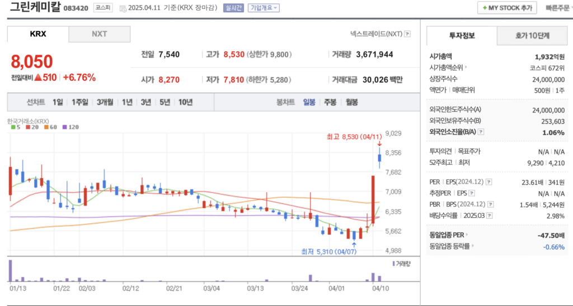
Task: Click the PBR BPS value 1.54배 5,244원
Action: (542, 204)
